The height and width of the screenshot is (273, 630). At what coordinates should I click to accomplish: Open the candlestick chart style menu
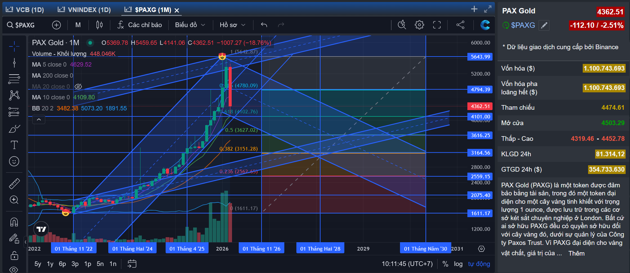pos(99,25)
